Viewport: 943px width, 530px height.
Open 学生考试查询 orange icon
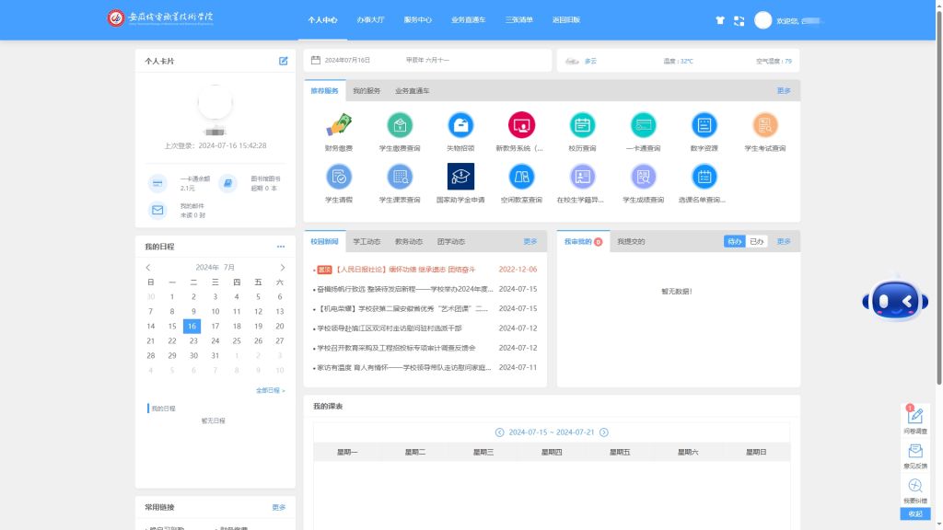765,125
